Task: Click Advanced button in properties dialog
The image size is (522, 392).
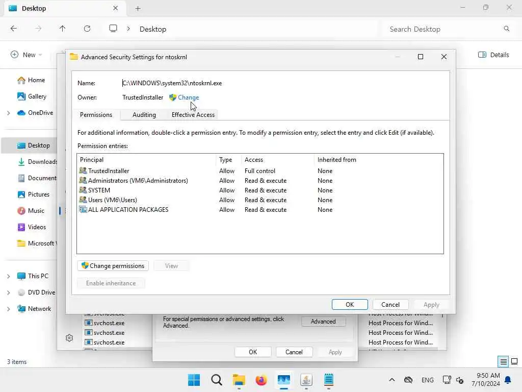Action: point(323,322)
